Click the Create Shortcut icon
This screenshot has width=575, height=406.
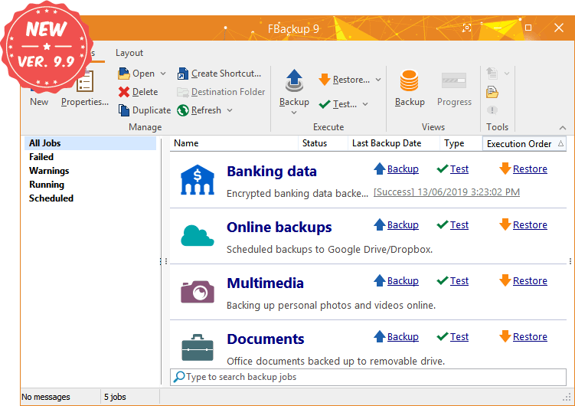pos(183,74)
